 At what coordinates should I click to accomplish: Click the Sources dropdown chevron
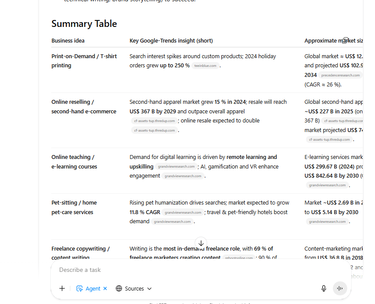(x=149, y=288)
